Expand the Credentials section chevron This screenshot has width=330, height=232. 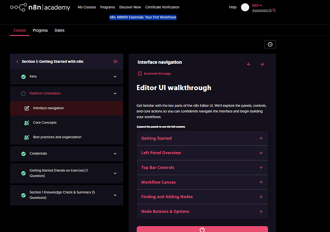click(115, 154)
